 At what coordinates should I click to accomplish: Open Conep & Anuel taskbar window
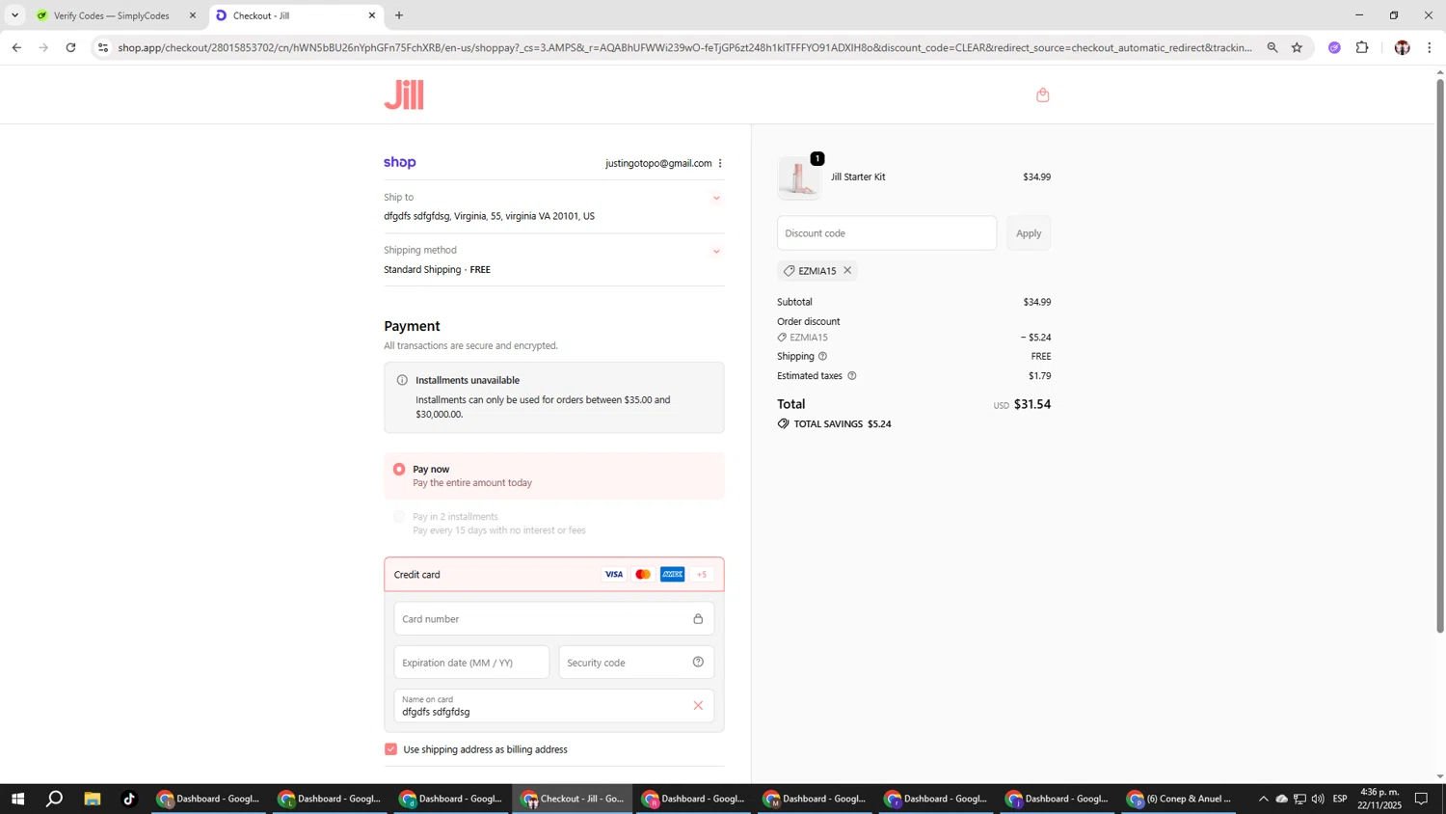pyautogui.click(x=1180, y=799)
